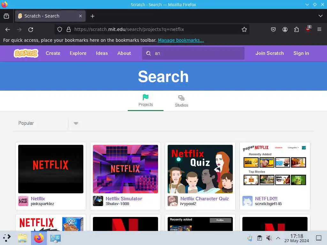
Task: Open the application launcher in taskbar
Action: 7,238
